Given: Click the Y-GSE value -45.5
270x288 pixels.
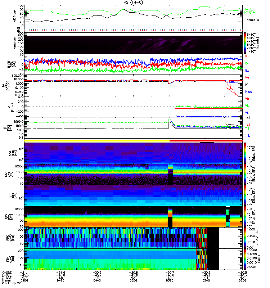Looking at the screenshot, I should coord(24,275).
